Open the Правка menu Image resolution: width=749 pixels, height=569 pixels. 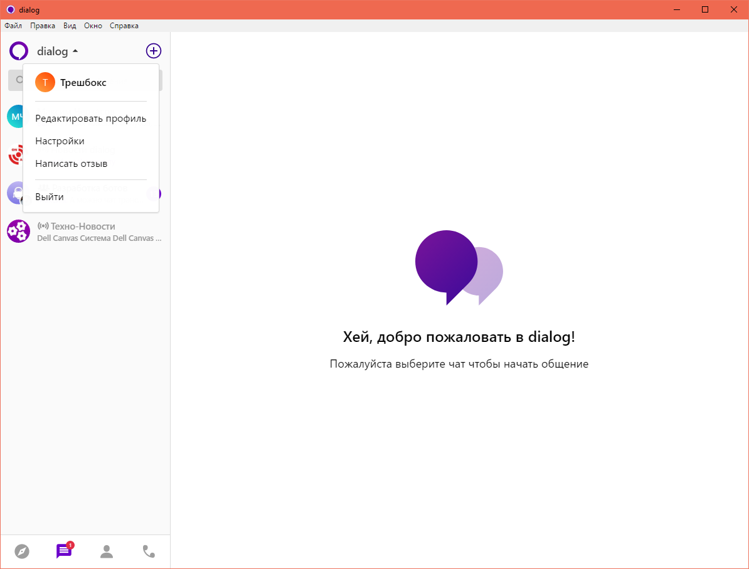pyautogui.click(x=43, y=26)
